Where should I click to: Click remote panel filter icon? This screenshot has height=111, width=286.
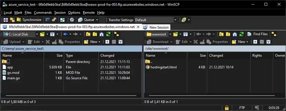pos(186,34)
